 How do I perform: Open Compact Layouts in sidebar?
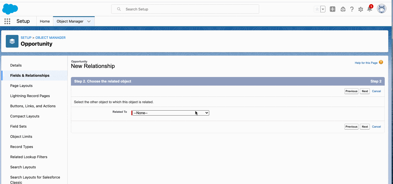click(x=25, y=116)
